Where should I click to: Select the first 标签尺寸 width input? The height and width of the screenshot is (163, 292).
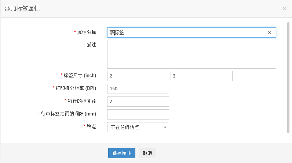click(x=138, y=76)
